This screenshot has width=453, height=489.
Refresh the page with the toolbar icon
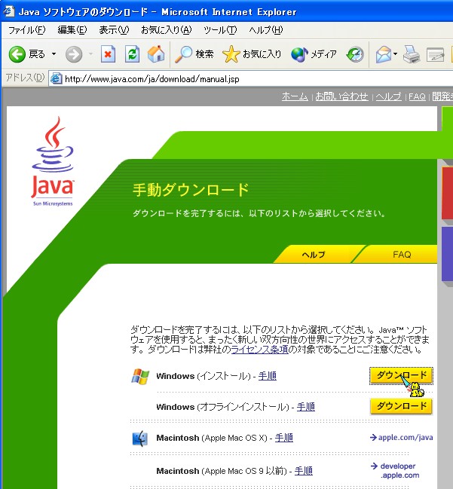pos(132,54)
